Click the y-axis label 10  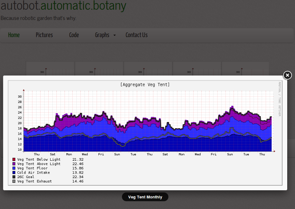pos(20,150)
